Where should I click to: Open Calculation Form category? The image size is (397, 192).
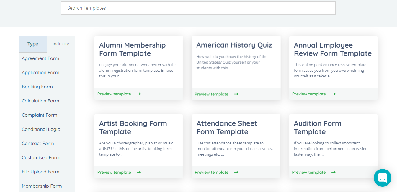[x=40, y=101]
